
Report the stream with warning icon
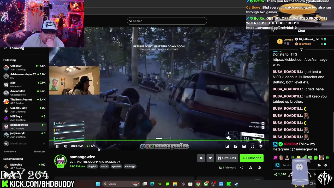(250, 168)
